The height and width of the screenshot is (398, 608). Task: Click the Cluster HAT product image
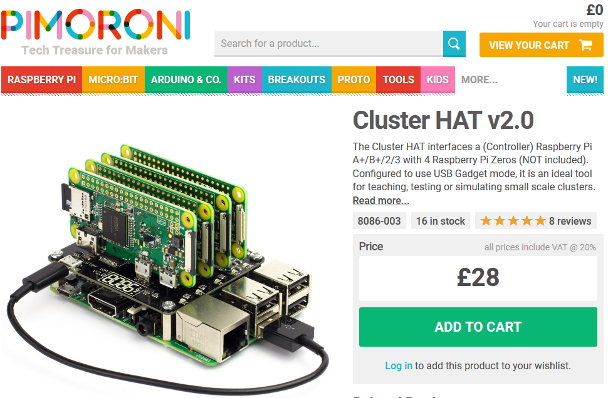click(x=167, y=263)
